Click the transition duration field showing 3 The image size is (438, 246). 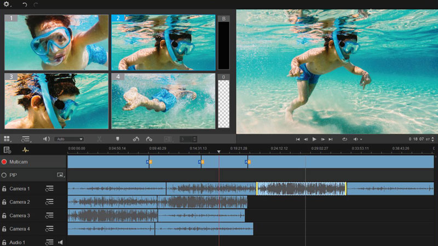(x=186, y=139)
